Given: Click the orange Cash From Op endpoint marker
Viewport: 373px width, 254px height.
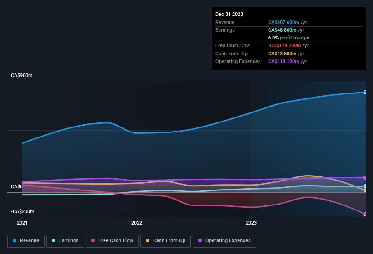Looking at the screenshot, I should (365, 190).
